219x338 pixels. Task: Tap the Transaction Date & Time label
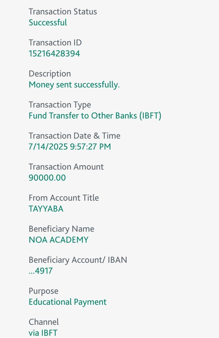pyautogui.click(x=74, y=136)
